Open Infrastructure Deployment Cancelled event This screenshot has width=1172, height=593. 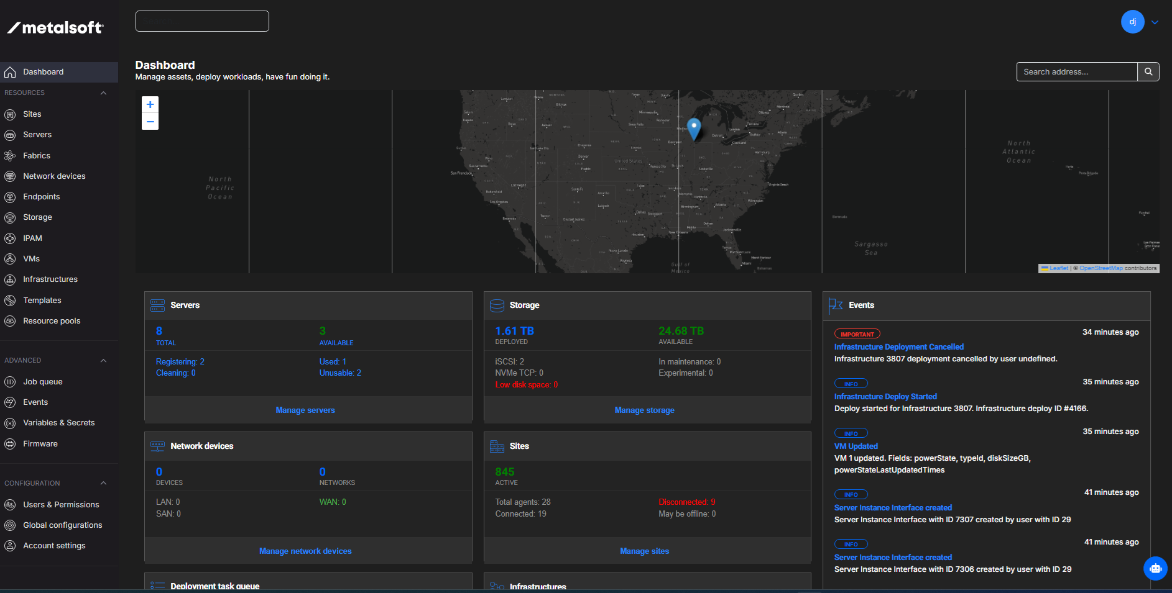pyautogui.click(x=898, y=347)
